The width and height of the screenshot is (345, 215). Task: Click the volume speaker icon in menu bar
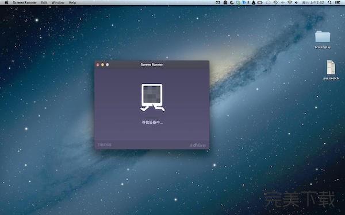[x=296, y=2]
